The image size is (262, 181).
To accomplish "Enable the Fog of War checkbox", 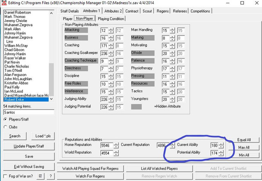I will pyautogui.click(x=5, y=176).
